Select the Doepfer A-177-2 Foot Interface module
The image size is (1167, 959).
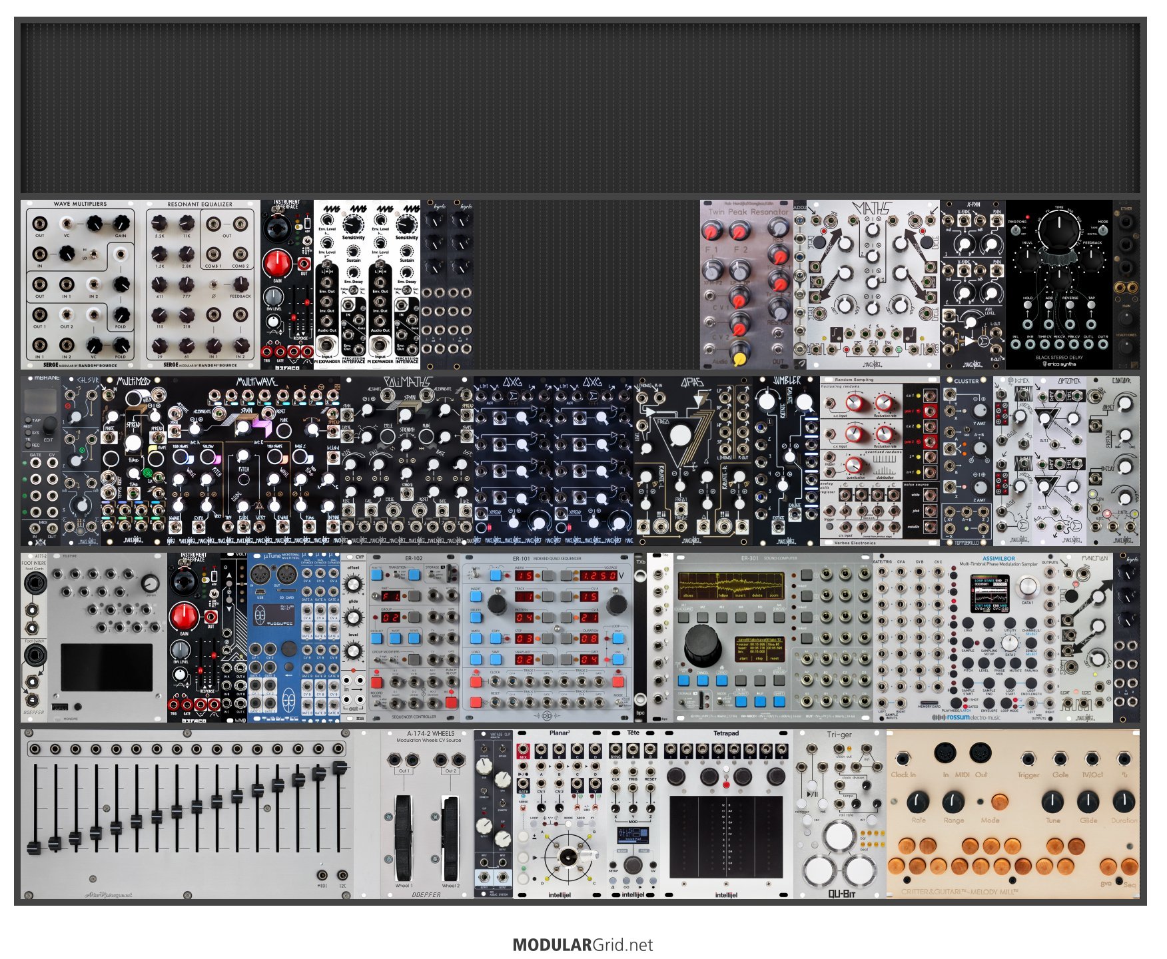pyautogui.click(x=34, y=637)
